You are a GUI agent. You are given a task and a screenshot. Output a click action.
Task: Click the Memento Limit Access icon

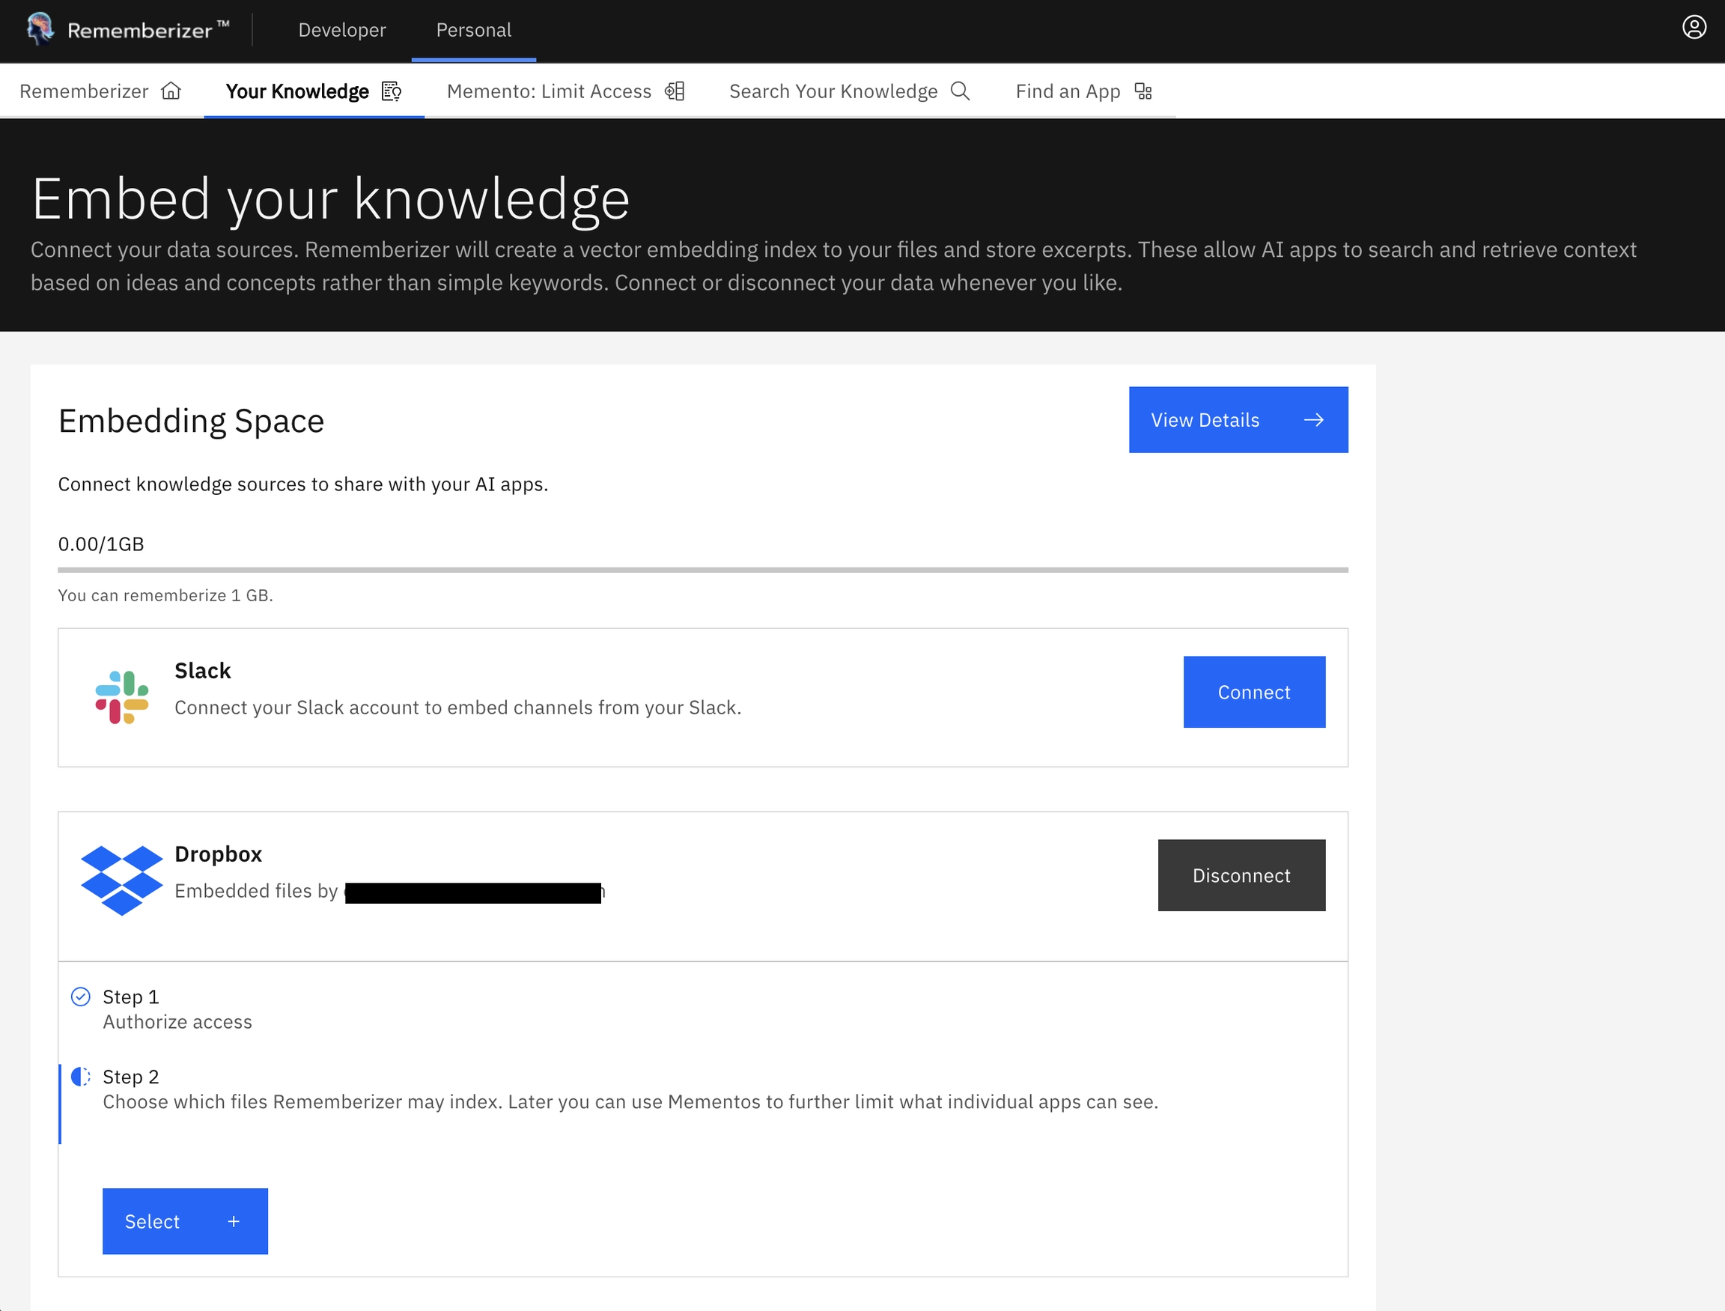coord(675,91)
